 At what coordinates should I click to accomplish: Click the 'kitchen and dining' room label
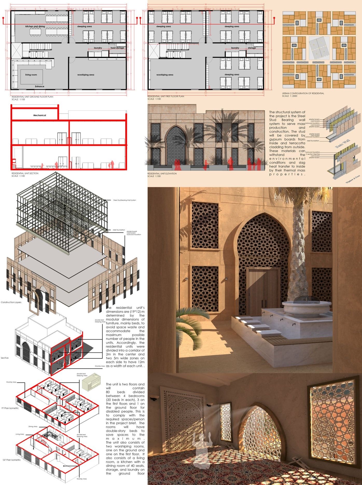pyautogui.click(x=35, y=27)
